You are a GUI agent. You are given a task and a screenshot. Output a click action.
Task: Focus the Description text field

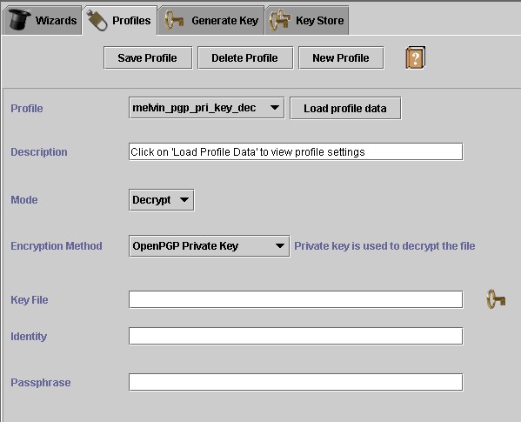tap(296, 152)
